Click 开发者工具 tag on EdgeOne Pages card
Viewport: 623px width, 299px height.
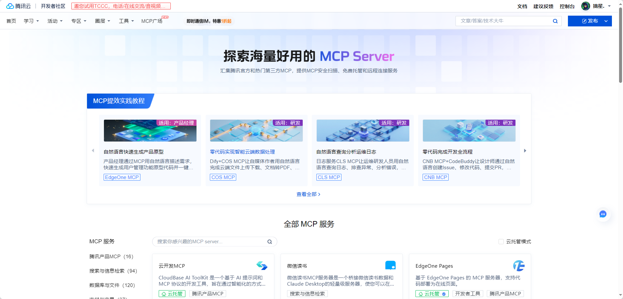point(468,294)
